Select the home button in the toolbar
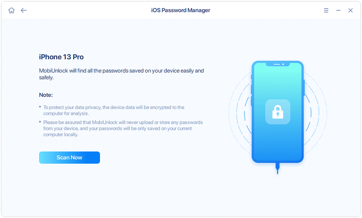This screenshot has height=218, width=362. [x=11, y=10]
